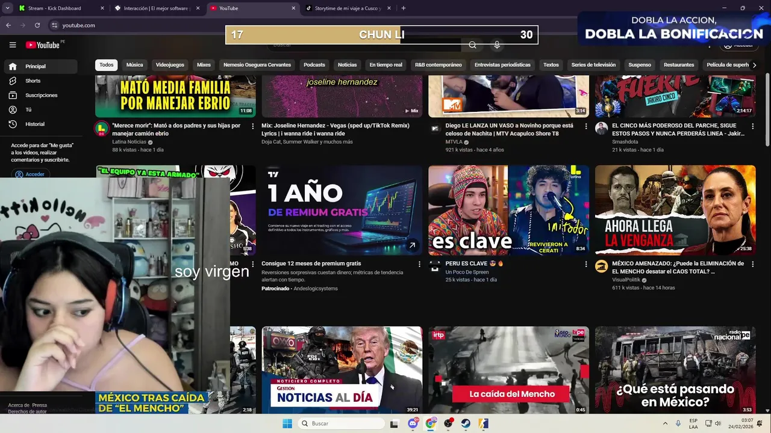Open MTVLA channel name link
This screenshot has width=771, height=433.
454,142
